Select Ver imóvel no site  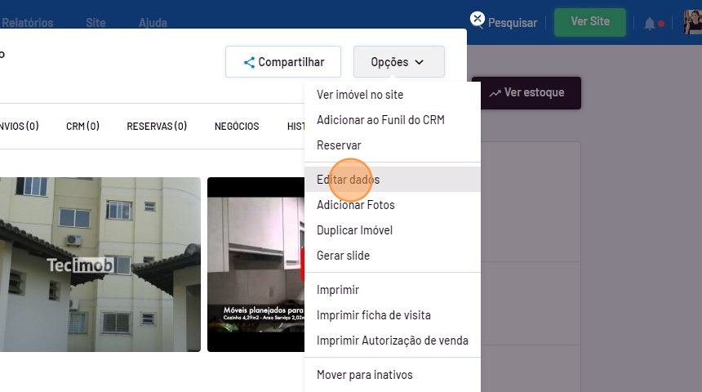(x=360, y=95)
